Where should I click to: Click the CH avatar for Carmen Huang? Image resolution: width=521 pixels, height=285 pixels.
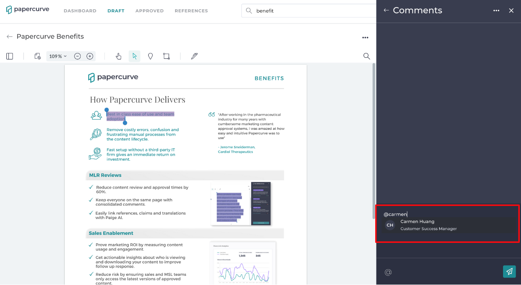coord(390,225)
